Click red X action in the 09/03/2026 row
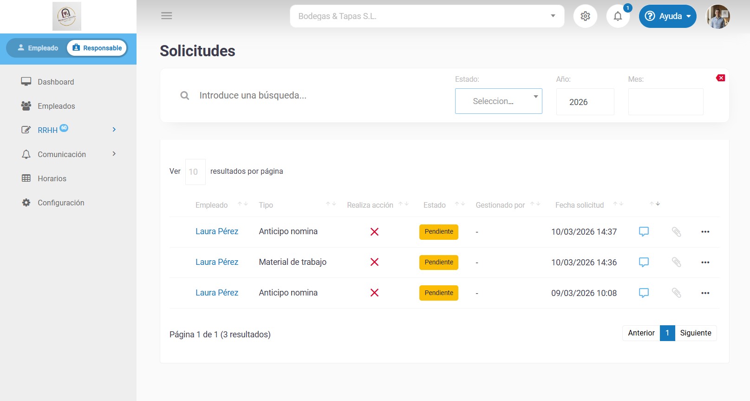The width and height of the screenshot is (750, 401). coord(374,293)
